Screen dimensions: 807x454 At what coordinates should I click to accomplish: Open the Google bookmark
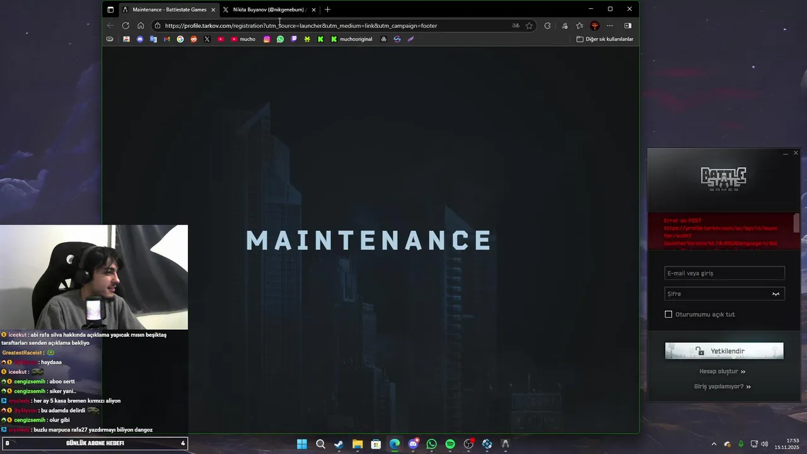(180, 39)
